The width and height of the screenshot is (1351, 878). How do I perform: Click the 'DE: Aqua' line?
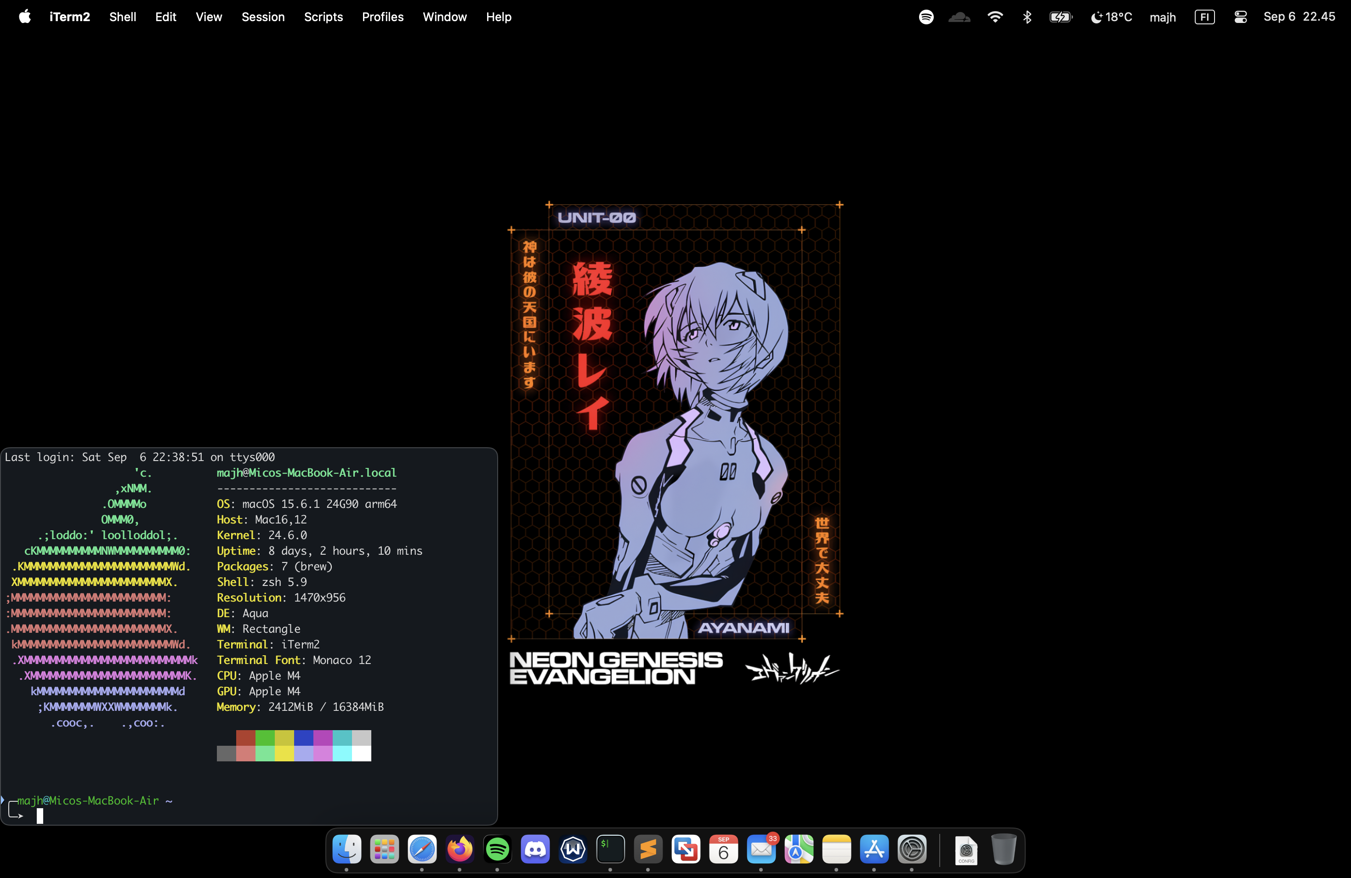[x=242, y=613]
